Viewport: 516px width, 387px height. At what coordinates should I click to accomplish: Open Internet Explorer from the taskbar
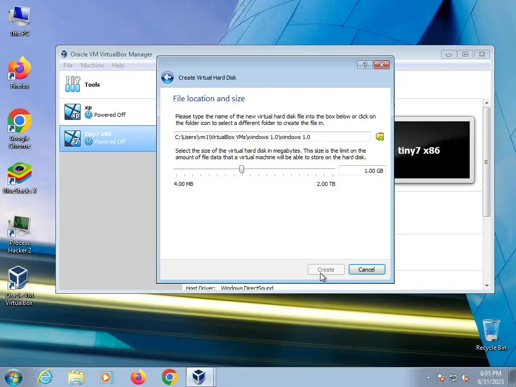45,377
